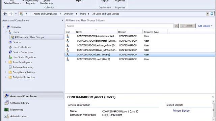The image size is (216, 121).
Task: Click Update Membership in the ribbon
Action: tap(47, 2)
